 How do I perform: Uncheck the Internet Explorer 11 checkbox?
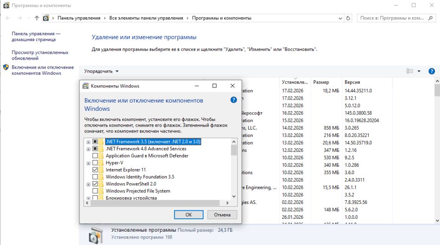pyautogui.click(x=95, y=170)
